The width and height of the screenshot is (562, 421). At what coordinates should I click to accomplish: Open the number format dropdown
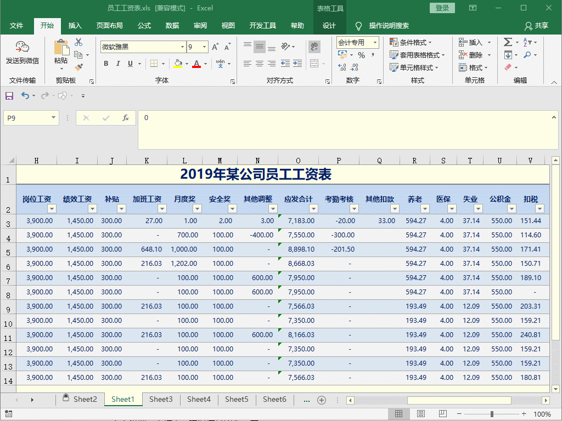375,42
